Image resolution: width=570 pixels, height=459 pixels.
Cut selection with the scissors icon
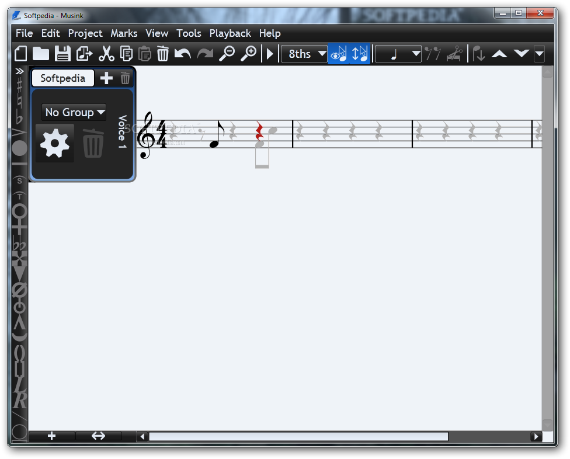click(x=106, y=54)
